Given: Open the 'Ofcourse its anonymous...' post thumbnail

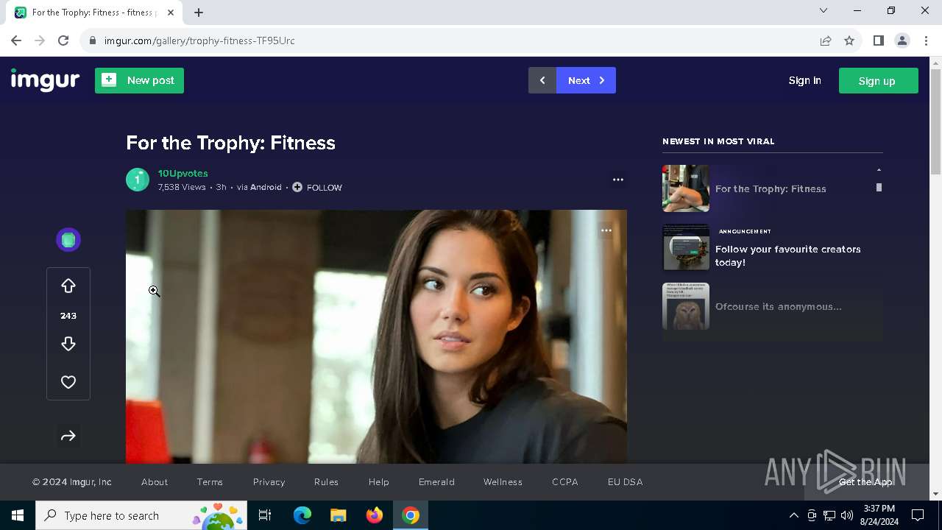Looking at the screenshot, I should 686,306.
